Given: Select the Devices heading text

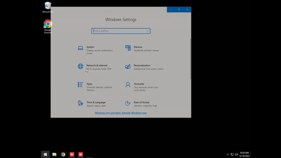Looking at the screenshot, I should click(138, 47).
